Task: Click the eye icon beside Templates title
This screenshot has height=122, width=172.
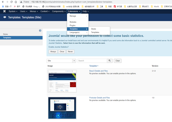Action: pyautogui.click(x=5, y=17)
